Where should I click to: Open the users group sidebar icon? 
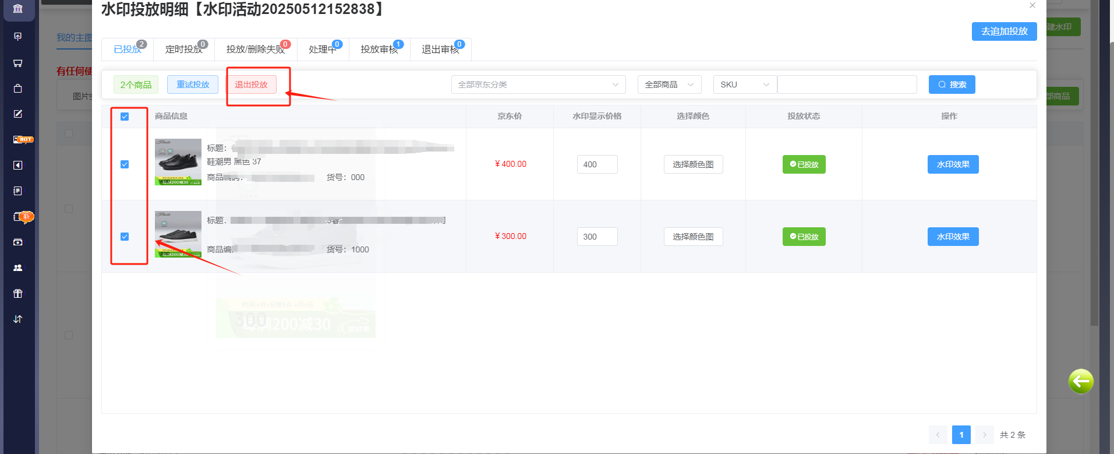point(18,268)
